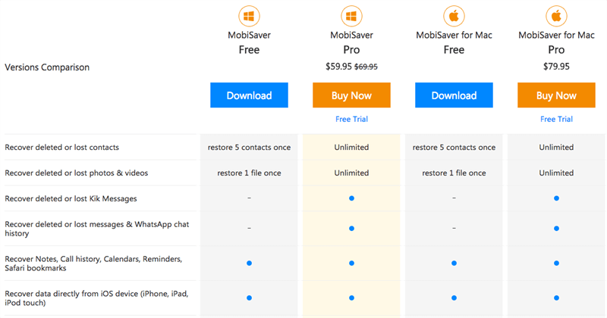Click Apple icon above MobiSaver for Mac Free
The width and height of the screenshot is (607, 318).
point(454,16)
